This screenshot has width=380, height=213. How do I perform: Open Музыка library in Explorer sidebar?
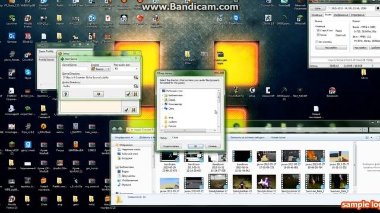coord(126,185)
